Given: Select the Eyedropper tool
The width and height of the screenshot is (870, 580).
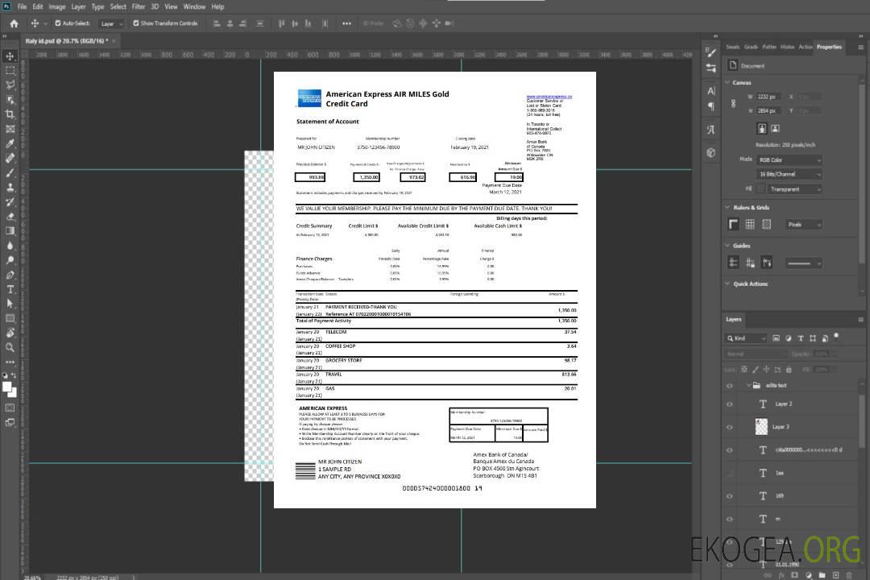Looking at the screenshot, I should 10,143.
